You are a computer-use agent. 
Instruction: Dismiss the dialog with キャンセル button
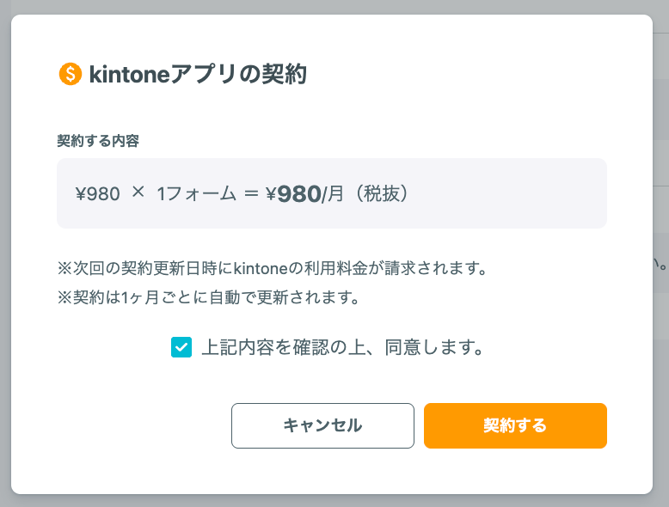[322, 425]
